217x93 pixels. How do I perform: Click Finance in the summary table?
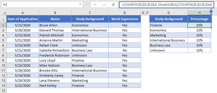tap(168, 25)
